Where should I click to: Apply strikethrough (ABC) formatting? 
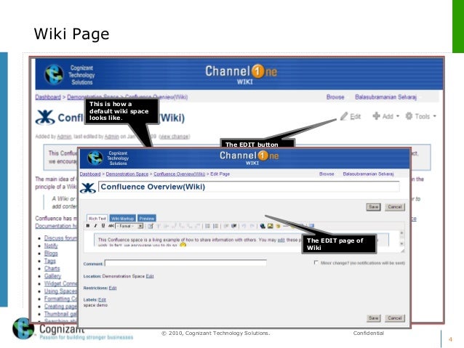(111, 226)
